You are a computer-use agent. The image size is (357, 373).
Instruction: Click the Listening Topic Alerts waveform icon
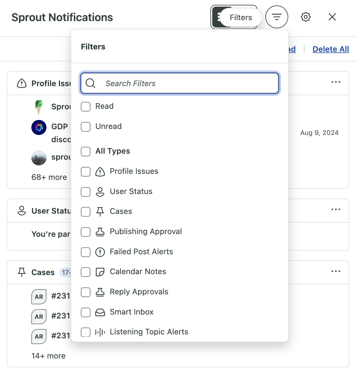(100, 332)
